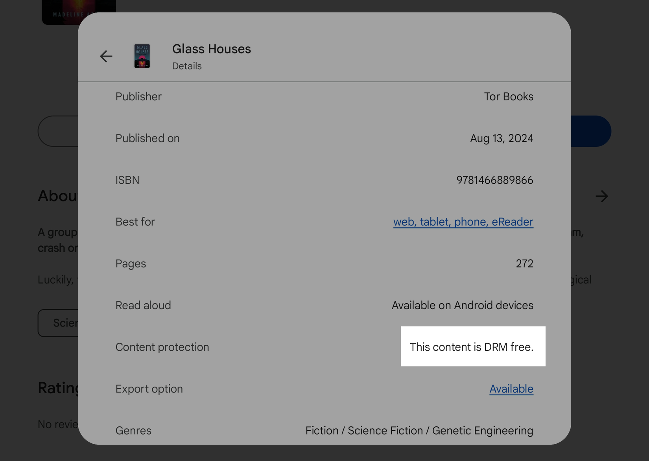Click 'Available on Android devices' text
Screen dimensions: 649x461
[x=462, y=305]
